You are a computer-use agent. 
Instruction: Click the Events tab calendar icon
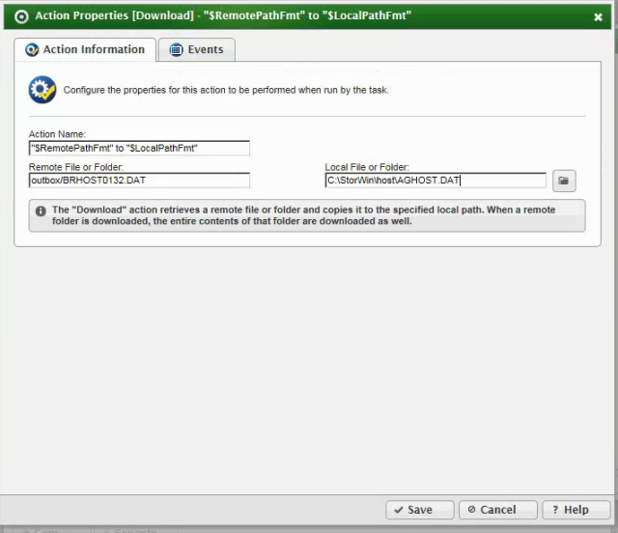coord(176,49)
